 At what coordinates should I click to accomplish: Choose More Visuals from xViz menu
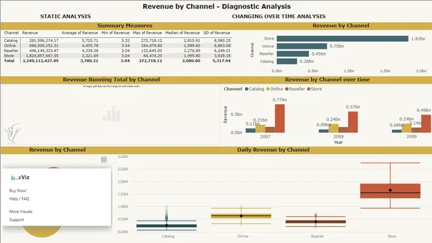click(21, 211)
